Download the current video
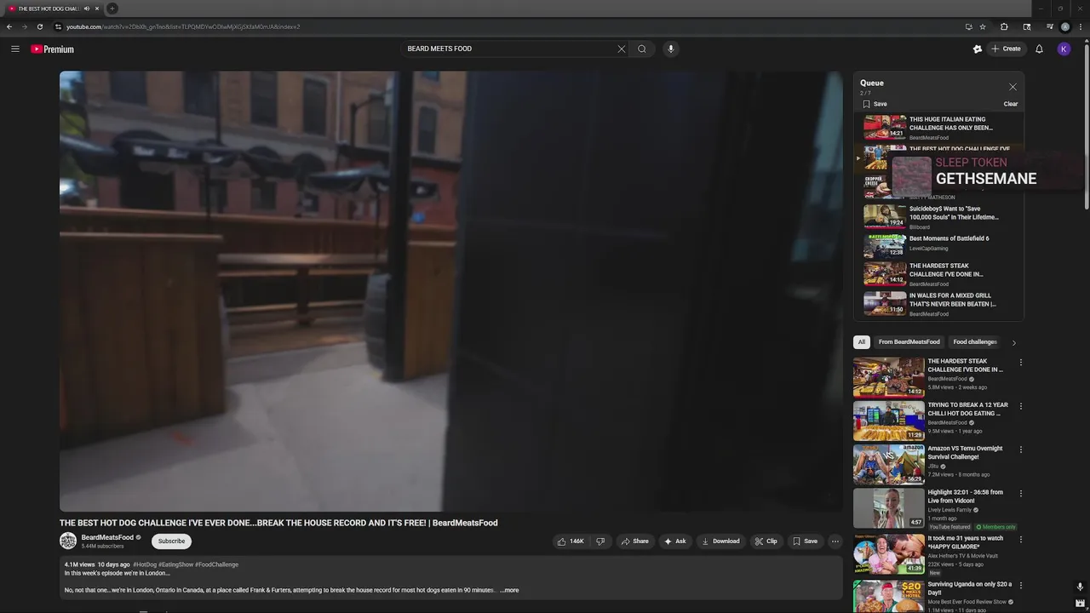 pos(720,541)
